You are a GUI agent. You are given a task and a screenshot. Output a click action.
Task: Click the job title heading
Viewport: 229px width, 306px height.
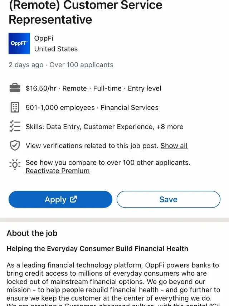(85, 12)
